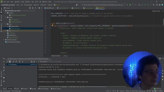Click Python interpreter widget in status bar
Viewport: 164px width, 92px height.
(x=135, y=91)
